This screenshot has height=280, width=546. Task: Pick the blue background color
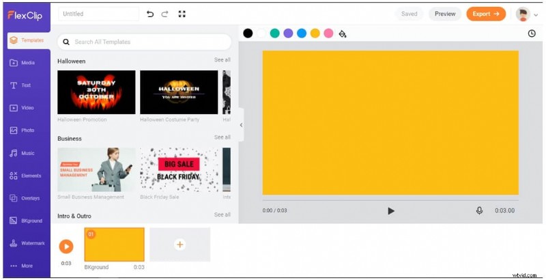[302, 33]
